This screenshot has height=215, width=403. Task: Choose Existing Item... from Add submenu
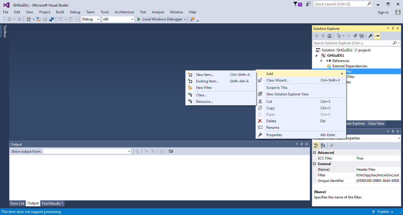(221, 81)
